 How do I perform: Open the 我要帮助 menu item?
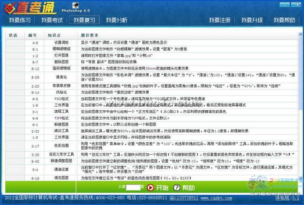(x=284, y=20)
